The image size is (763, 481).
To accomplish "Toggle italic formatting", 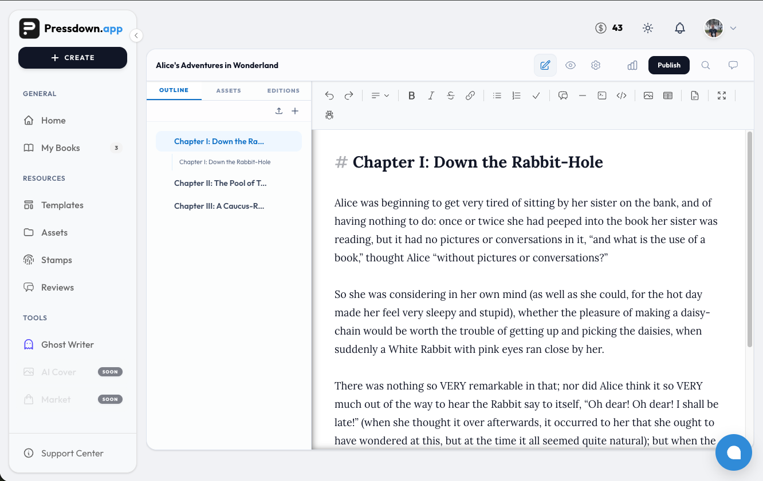I will point(431,96).
